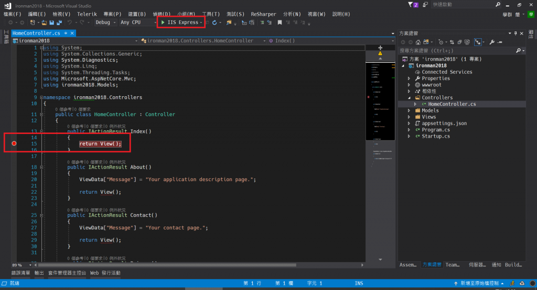537x290 pixels.
Task: Click the Quick Launch magnifier icon
Action: 498,4
